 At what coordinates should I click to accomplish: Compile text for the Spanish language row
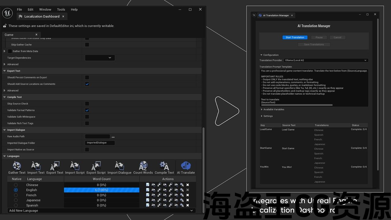point(182,205)
